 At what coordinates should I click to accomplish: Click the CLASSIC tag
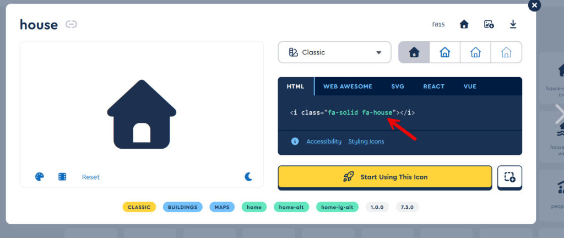pos(139,207)
